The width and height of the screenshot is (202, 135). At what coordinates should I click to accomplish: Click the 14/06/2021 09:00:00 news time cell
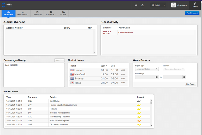point(14,113)
